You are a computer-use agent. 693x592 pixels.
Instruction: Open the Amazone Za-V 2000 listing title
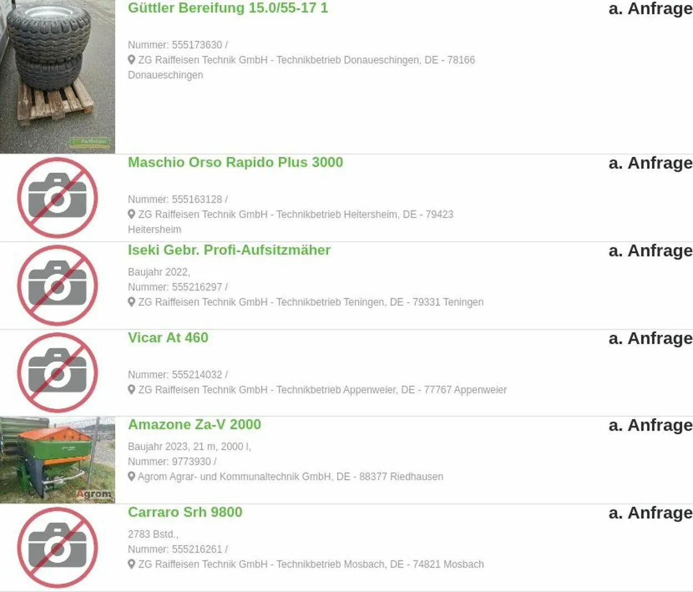(194, 425)
